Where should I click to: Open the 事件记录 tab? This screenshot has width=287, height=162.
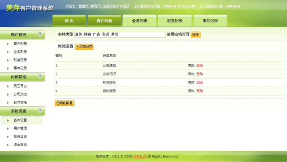[x=210, y=21]
